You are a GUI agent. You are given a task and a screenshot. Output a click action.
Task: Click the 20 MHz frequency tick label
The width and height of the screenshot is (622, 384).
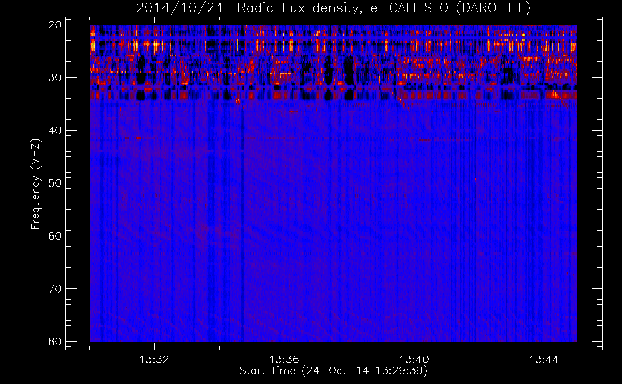tap(55, 25)
